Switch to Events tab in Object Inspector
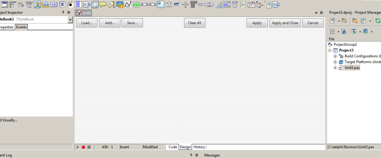The width and height of the screenshot is (381, 158). point(21,27)
